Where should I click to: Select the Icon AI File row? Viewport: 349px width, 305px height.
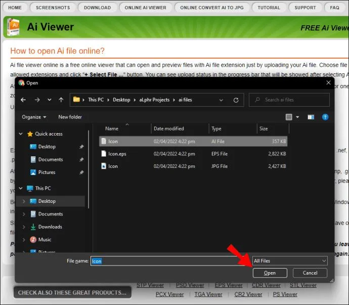(193, 141)
